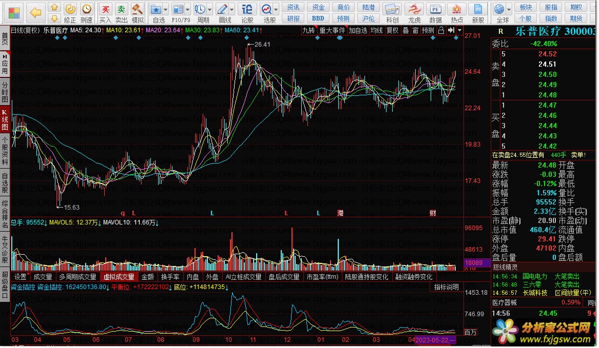The width and height of the screenshot is (599, 348).
Task: Switch to 分时图 in left sidebar
Action: 5,92
